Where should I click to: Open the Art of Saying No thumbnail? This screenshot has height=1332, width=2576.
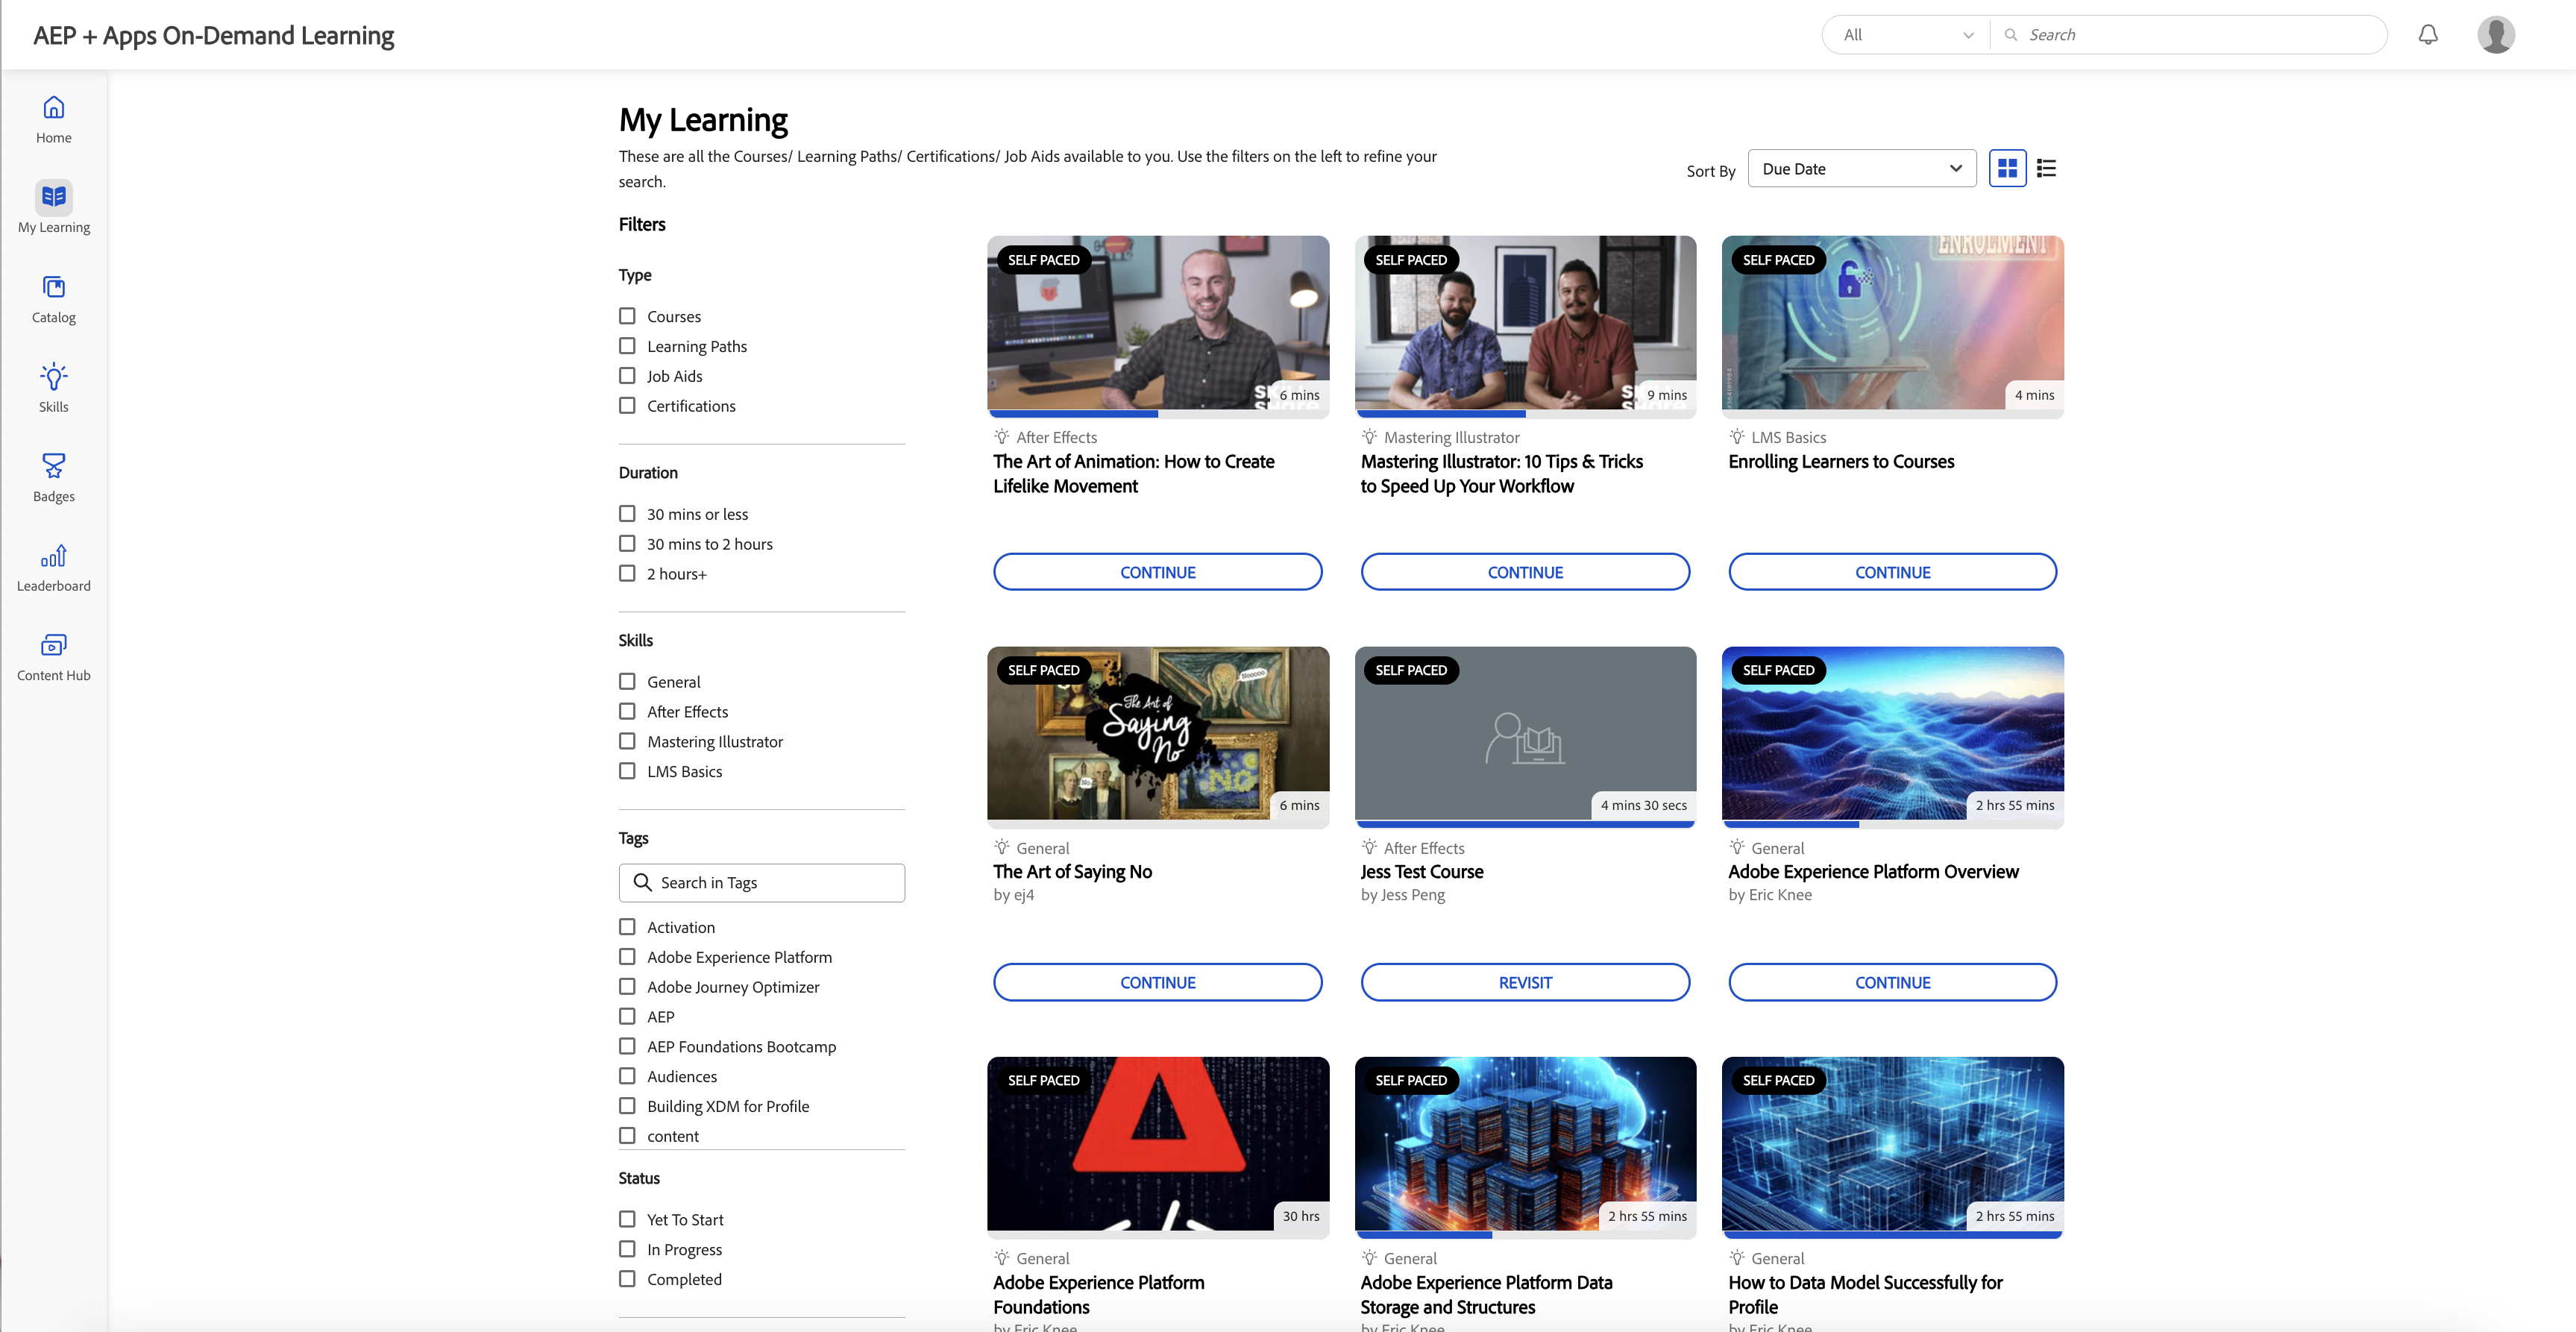tap(1158, 733)
